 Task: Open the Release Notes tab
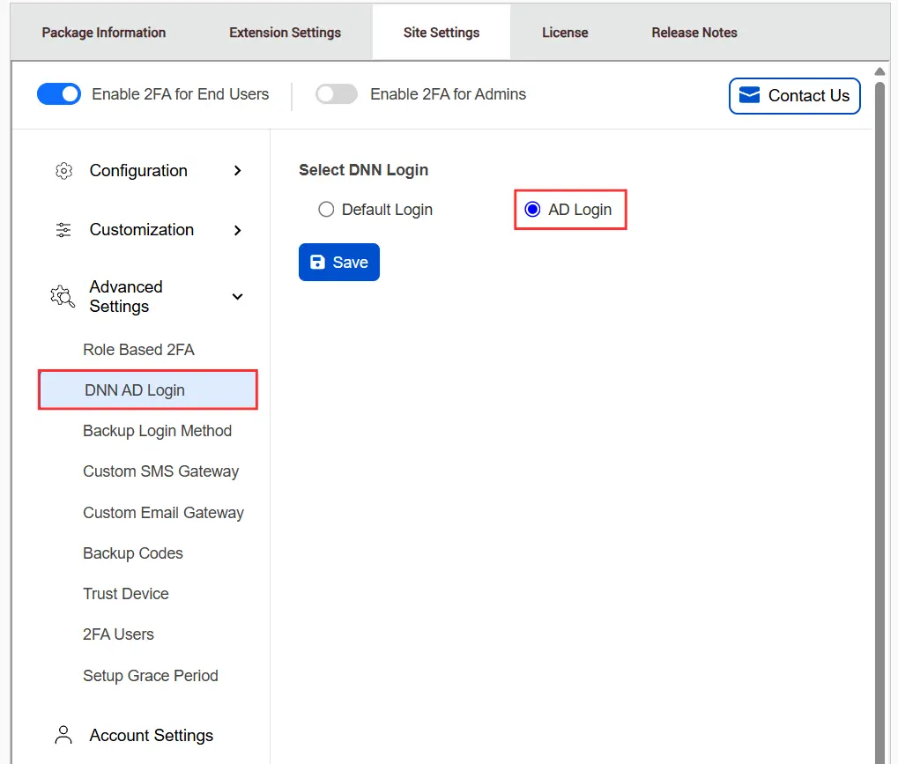click(694, 32)
